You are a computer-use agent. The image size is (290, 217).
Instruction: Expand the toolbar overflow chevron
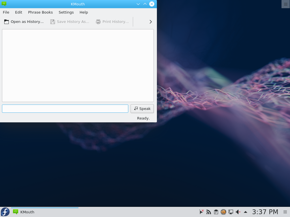(x=151, y=22)
